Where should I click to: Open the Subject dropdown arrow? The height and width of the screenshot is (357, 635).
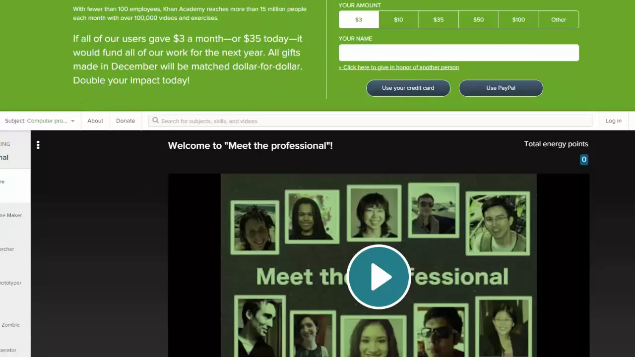tap(72, 121)
